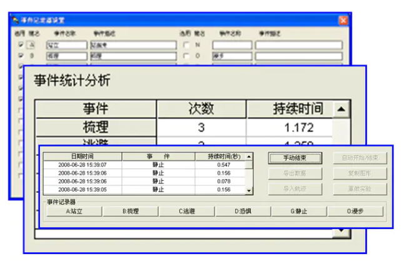Click the 持续时间 column header in statistics table

point(290,108)
